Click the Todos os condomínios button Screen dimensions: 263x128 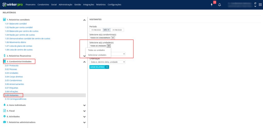pyautogui.click(x=100, y=38)
